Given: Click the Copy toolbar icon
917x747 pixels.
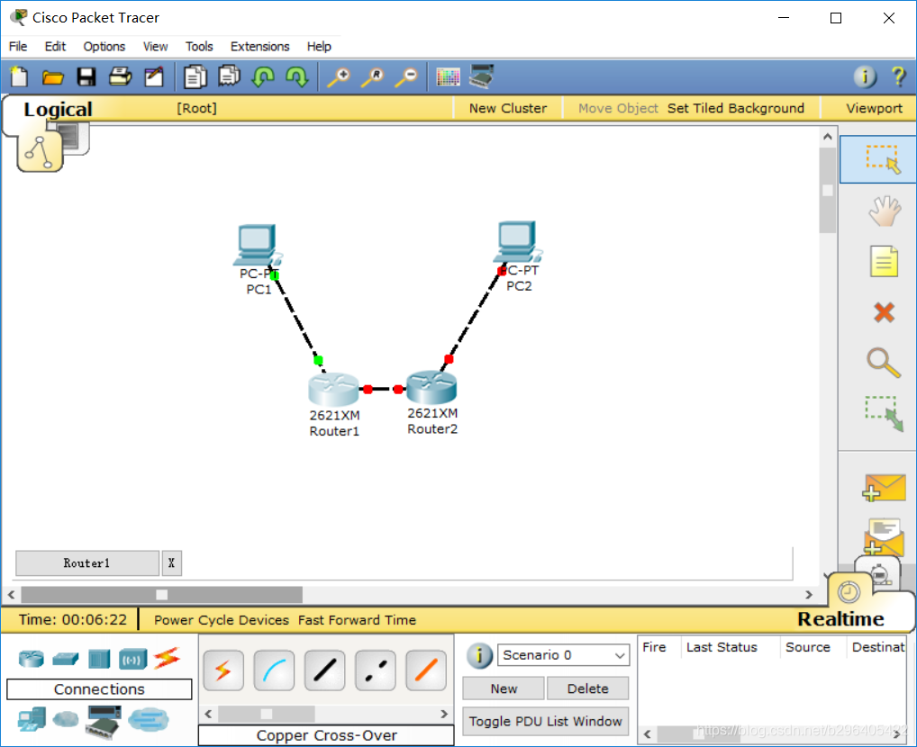Looking at the screenshot, I should click(x=195, y=77).
